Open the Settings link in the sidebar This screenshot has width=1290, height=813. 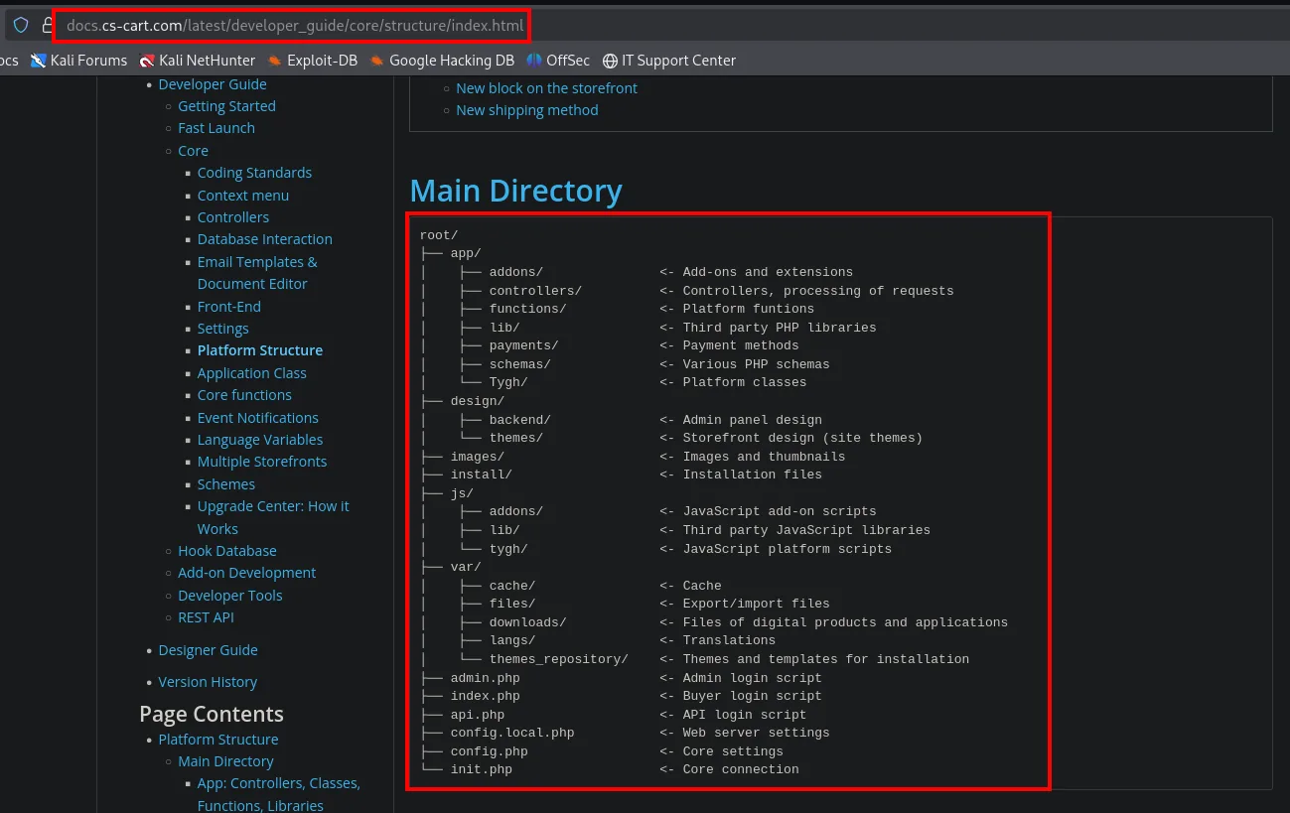pos(223,329)
